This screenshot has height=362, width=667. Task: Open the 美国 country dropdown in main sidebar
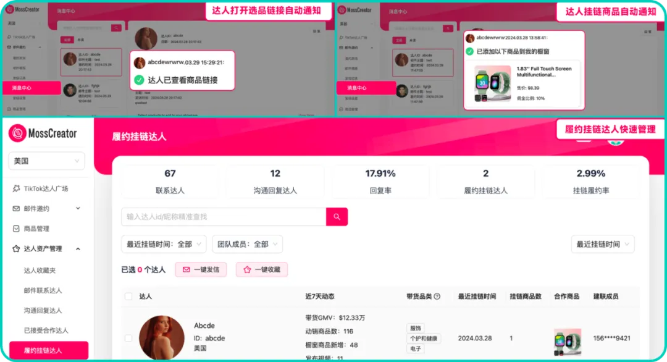coord(46,161)
